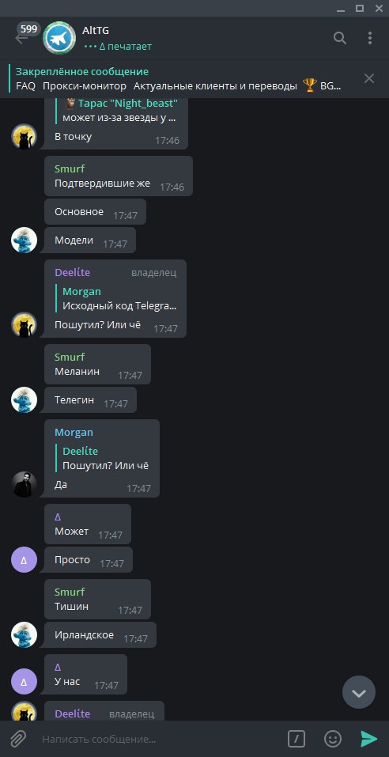Click the Deelite sender name above Пошутил

click(73, 272)
